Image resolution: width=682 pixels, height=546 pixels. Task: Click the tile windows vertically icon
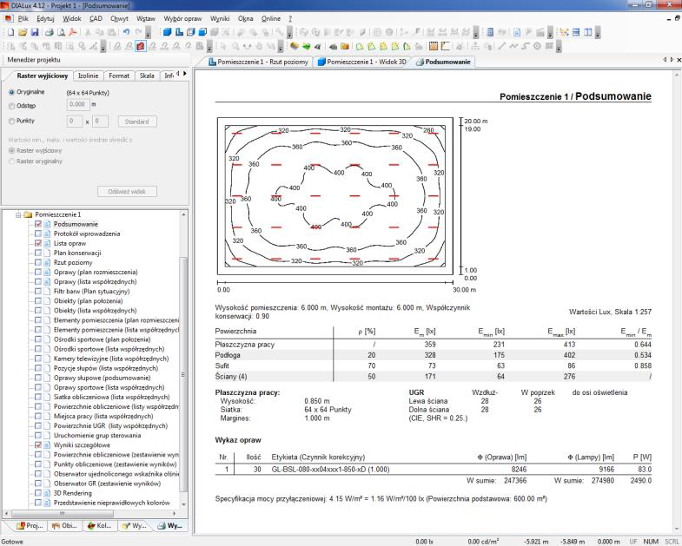click(x=587, y=32)
